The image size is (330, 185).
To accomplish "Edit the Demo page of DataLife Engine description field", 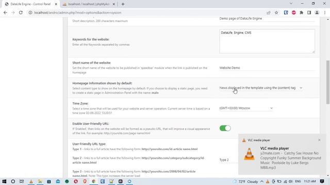I will coord(267,18).
